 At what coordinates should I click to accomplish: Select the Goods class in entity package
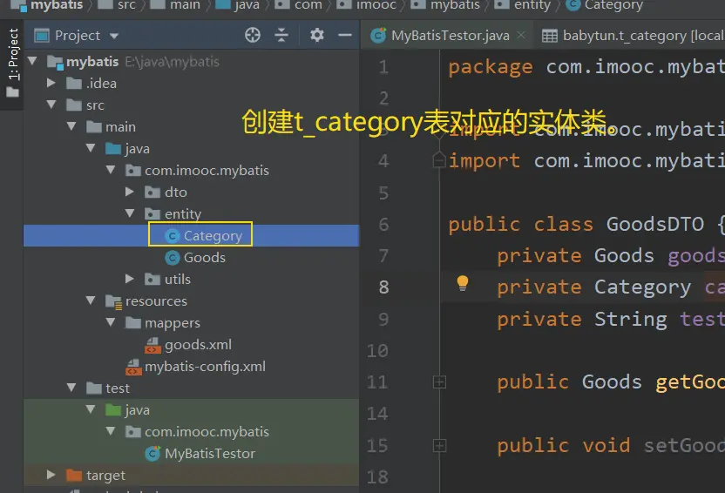coord(204,258)
